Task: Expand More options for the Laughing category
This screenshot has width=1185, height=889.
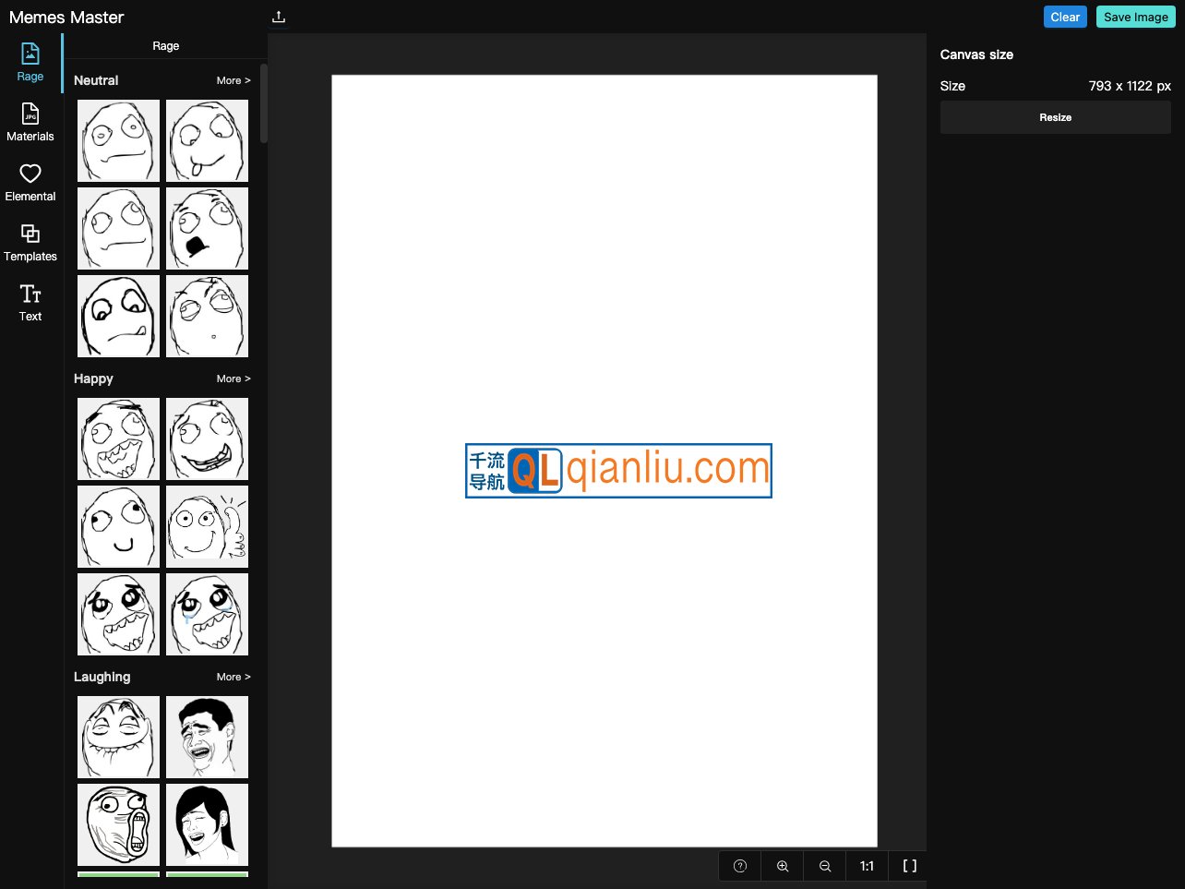Action: click(x=233, y=677)
